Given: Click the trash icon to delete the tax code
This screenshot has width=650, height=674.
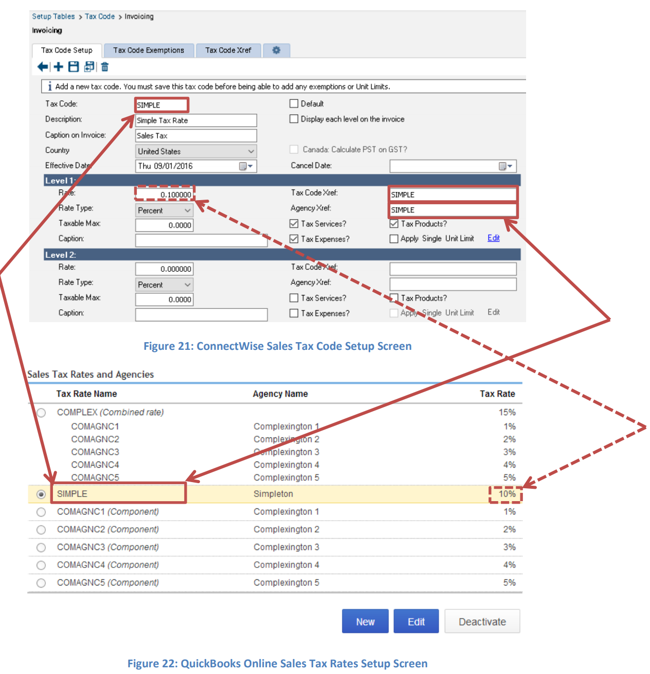Looking at the screenshot, I should pos(104,66).
